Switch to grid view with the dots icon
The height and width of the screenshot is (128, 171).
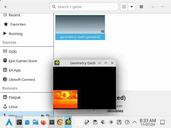(x=124, y=7)
